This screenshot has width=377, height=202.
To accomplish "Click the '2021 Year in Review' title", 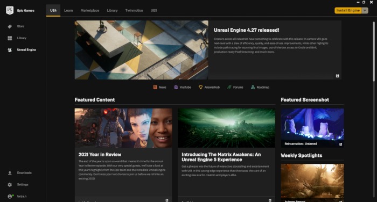I will 100,155.
